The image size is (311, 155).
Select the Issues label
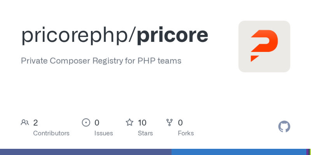pyautogui.click(x=103, y=133)
